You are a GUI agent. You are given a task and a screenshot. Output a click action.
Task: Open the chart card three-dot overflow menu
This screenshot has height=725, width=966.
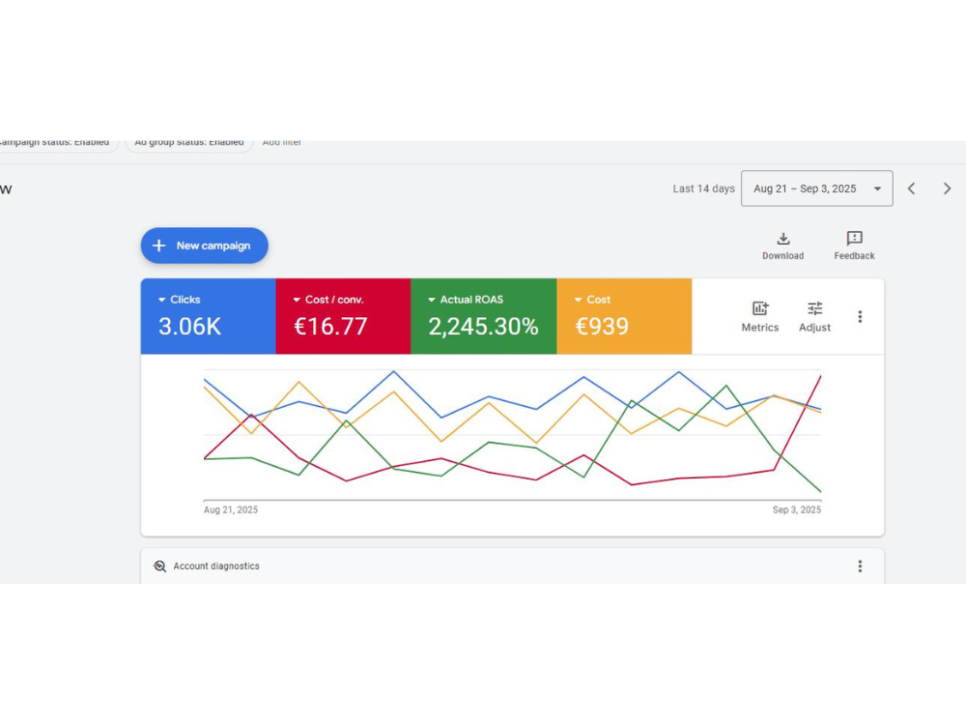[x=860, y=316]
